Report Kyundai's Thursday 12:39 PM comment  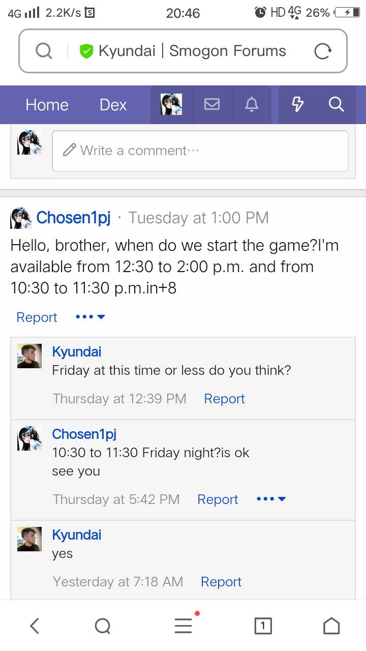224,399
